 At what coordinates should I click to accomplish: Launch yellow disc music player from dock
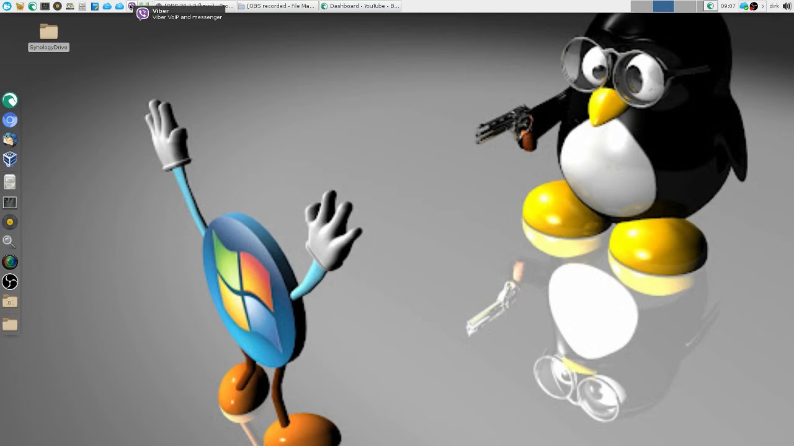10,222
